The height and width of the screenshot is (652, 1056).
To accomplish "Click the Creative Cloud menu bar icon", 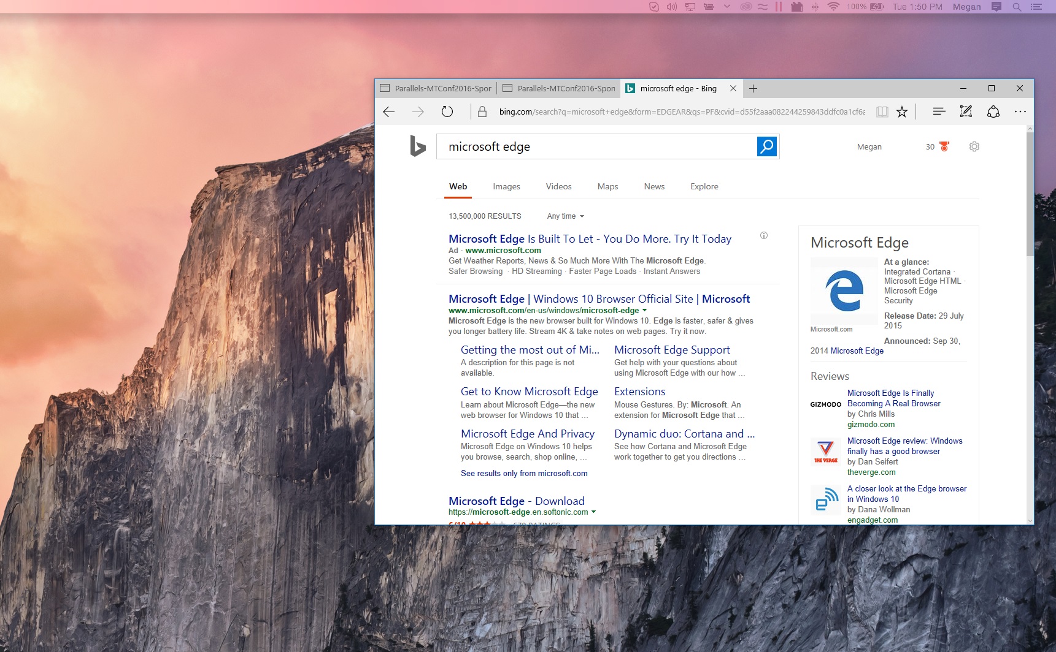I will (x=746, y=7).
